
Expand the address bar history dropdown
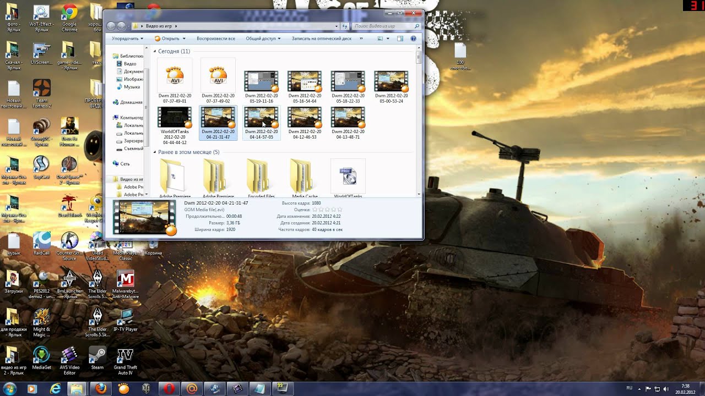(x=337, y=26)
